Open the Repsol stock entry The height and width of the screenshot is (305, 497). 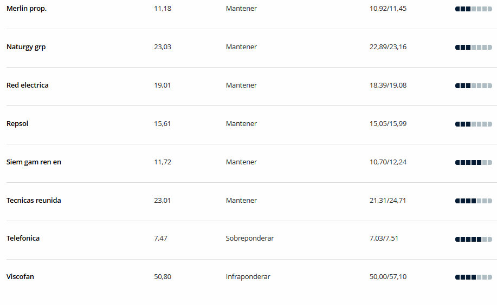[17, 124]
